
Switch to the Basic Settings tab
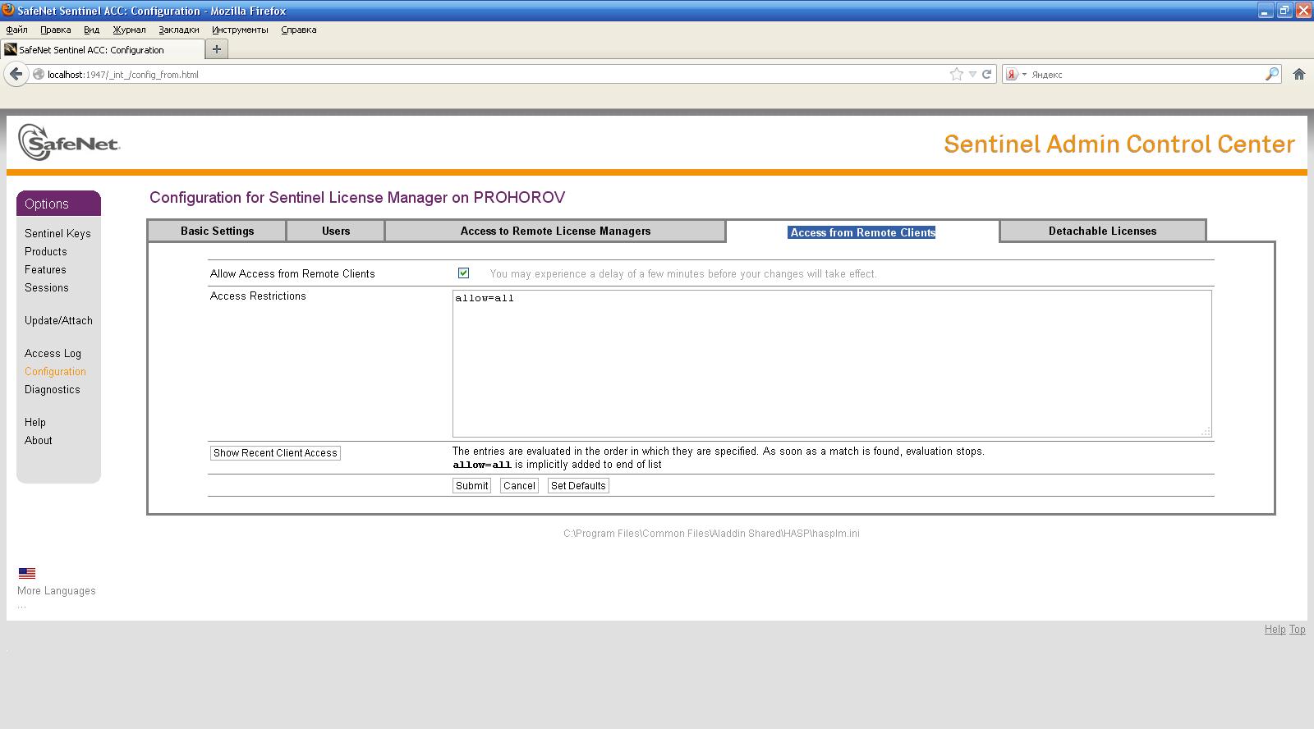[x=217, y=231]
